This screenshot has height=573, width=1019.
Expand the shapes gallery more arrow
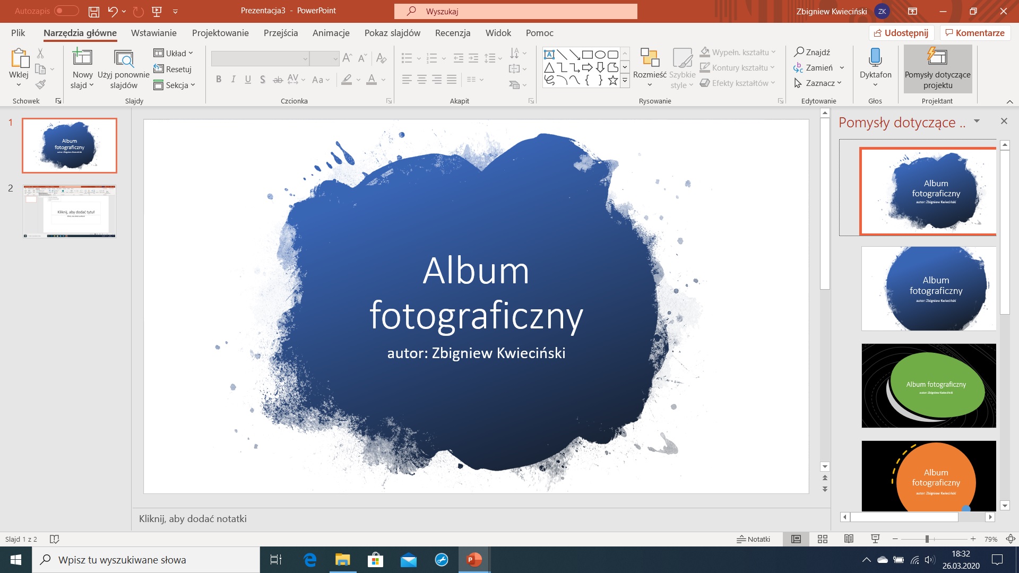(x=625, y=81)
